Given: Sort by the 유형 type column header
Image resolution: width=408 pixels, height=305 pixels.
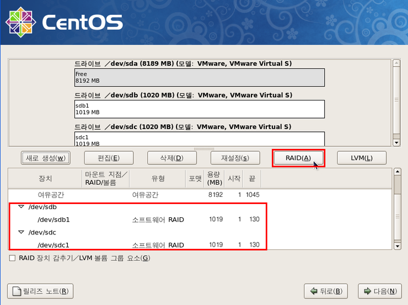Looking at the screenshot, I should click(x=158, y=178).
